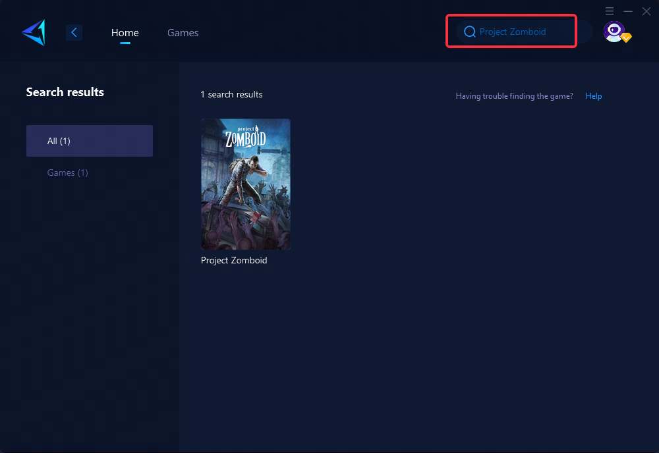Screen dimensions: 659x453
Task: Open the Project Zomboid cover thumbnail
Action: [246, 184]
